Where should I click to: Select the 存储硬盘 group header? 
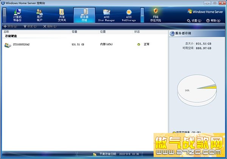click(x=11, y=36)
